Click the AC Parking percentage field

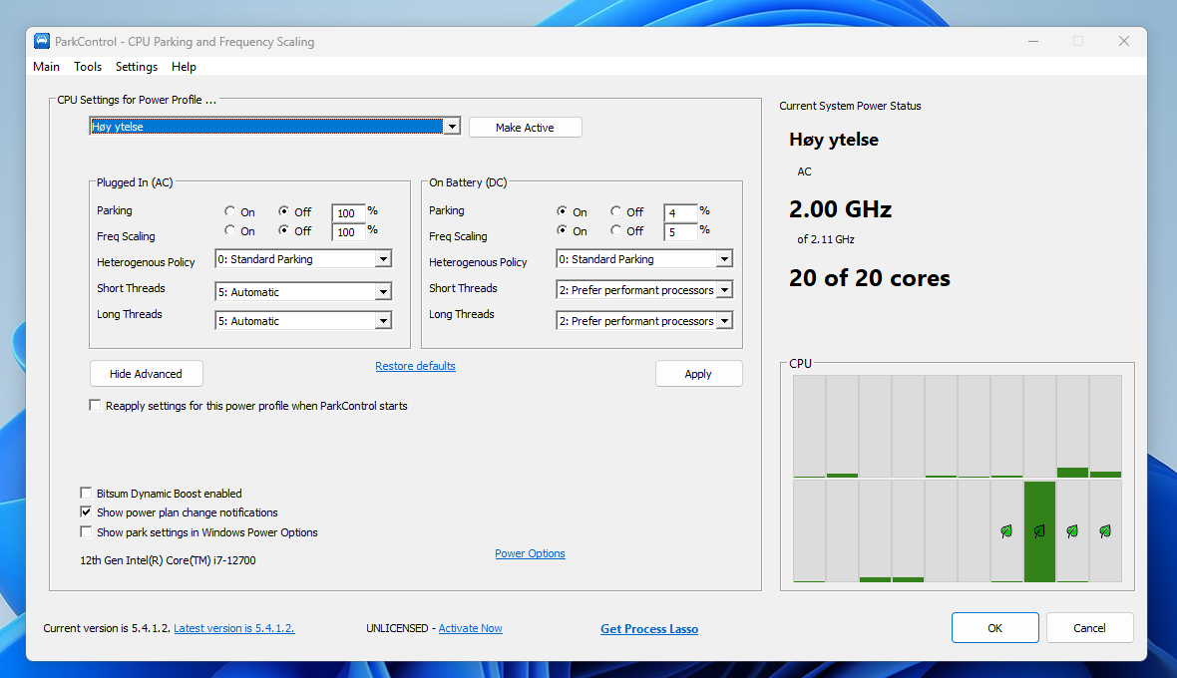tap(348, 213)
